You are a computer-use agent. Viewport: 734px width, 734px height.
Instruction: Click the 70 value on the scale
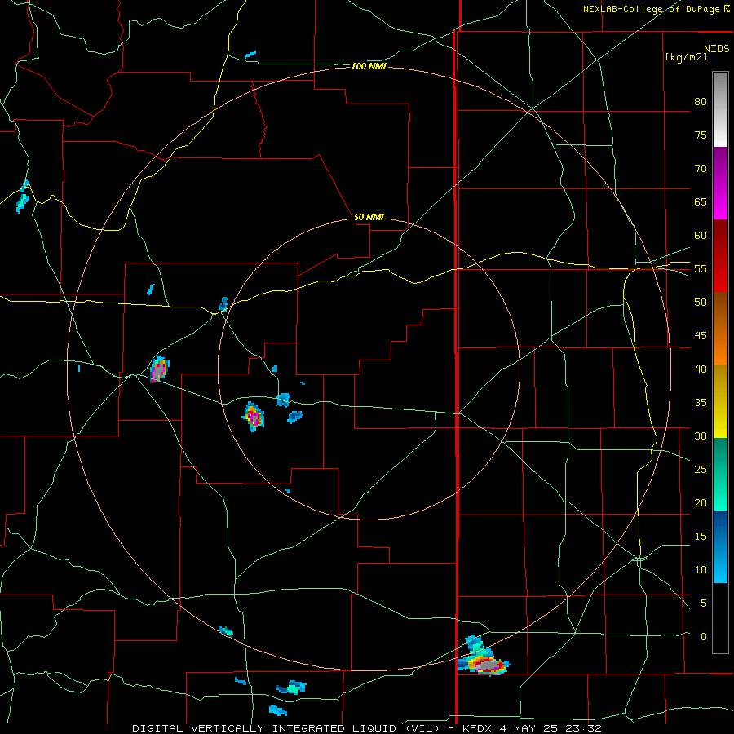(701, 169)
